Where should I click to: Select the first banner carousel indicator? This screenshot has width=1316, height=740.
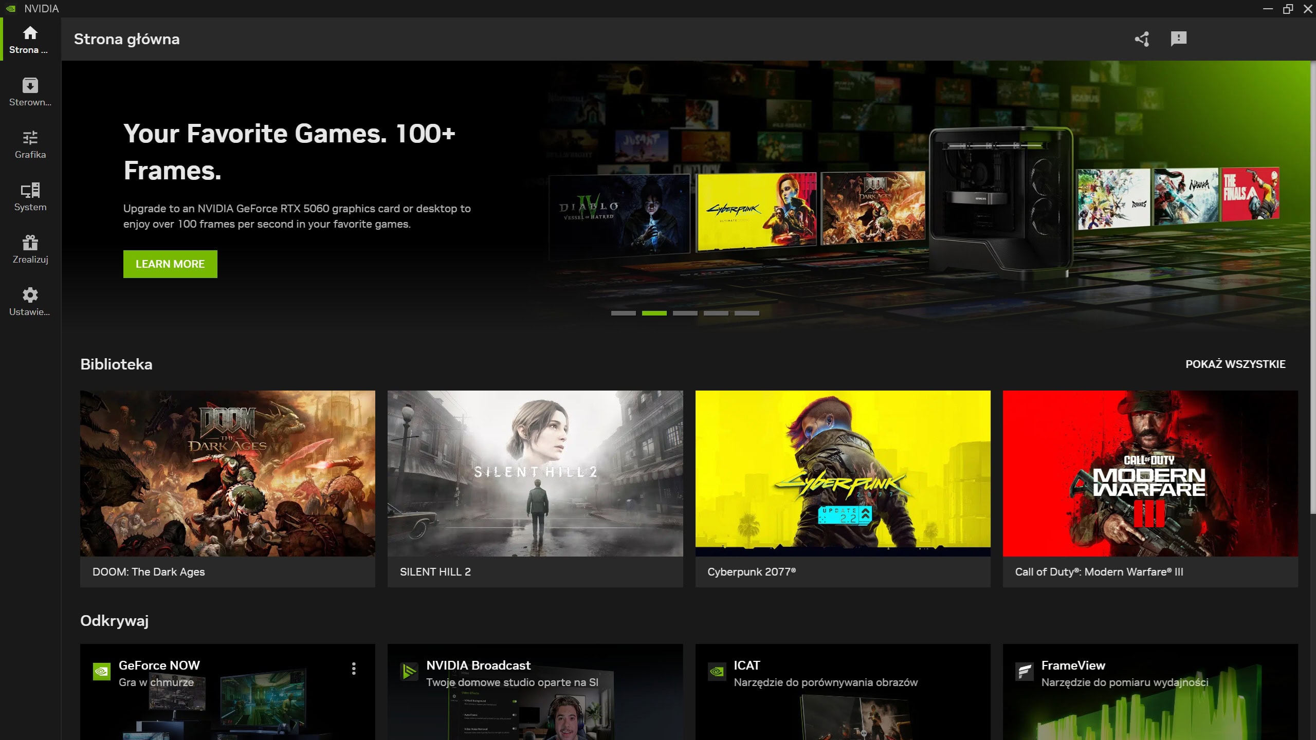click(623, 313)
